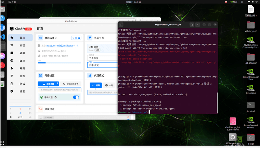Open the 节点 日本-优化 dropdown
The width and height of the screenshot is (260, 148).
103,65
